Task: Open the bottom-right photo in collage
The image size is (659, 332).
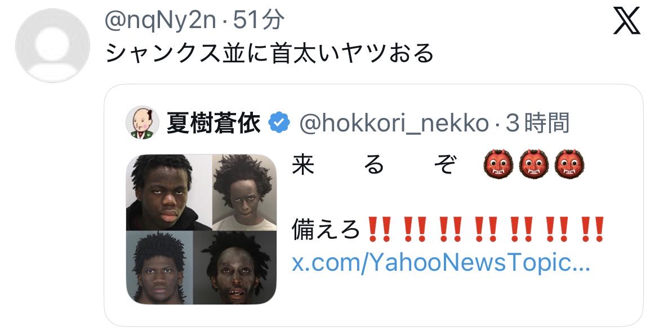Action: tap(235, 268)
